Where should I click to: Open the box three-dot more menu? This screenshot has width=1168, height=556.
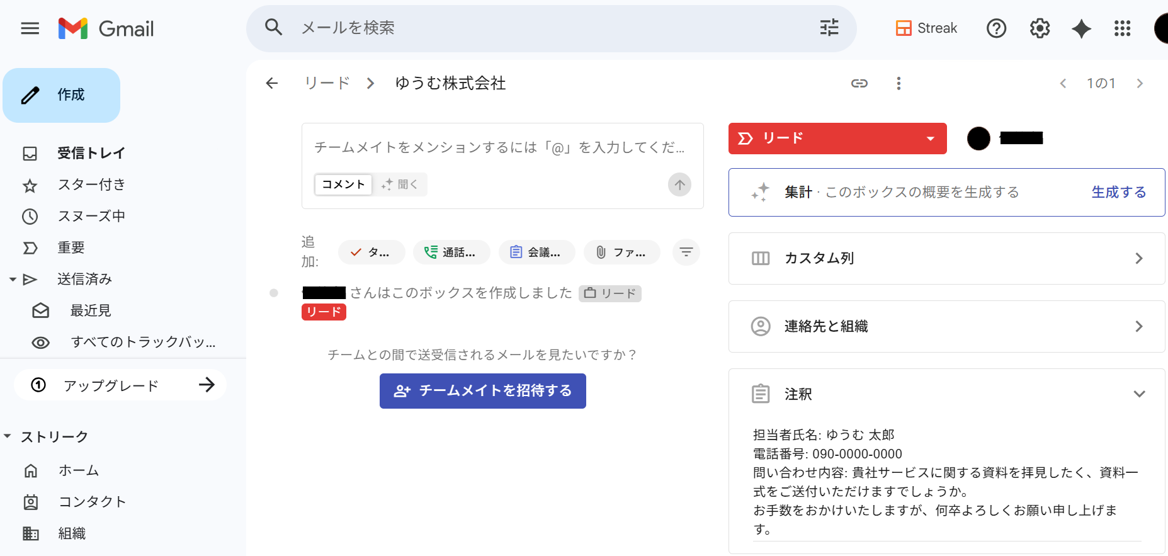click(x=899, y=83)
